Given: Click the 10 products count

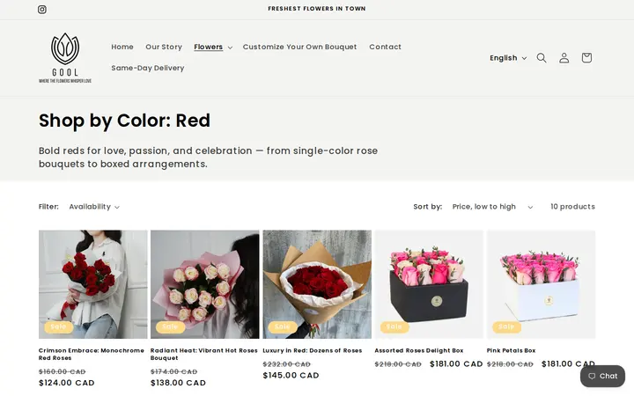Looking at the screenshot, I should click(572, 207).
